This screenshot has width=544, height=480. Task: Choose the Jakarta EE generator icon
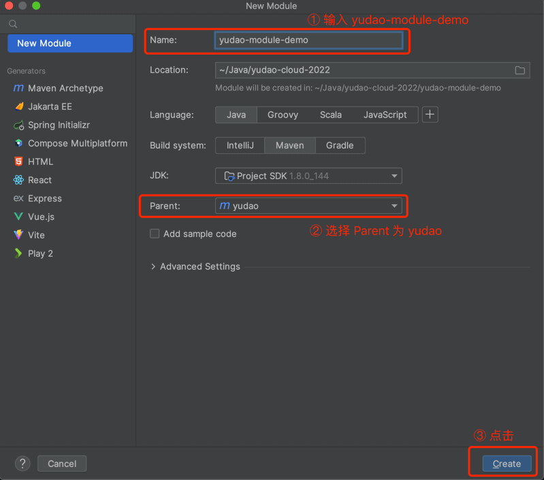click(x=18, y=107)
